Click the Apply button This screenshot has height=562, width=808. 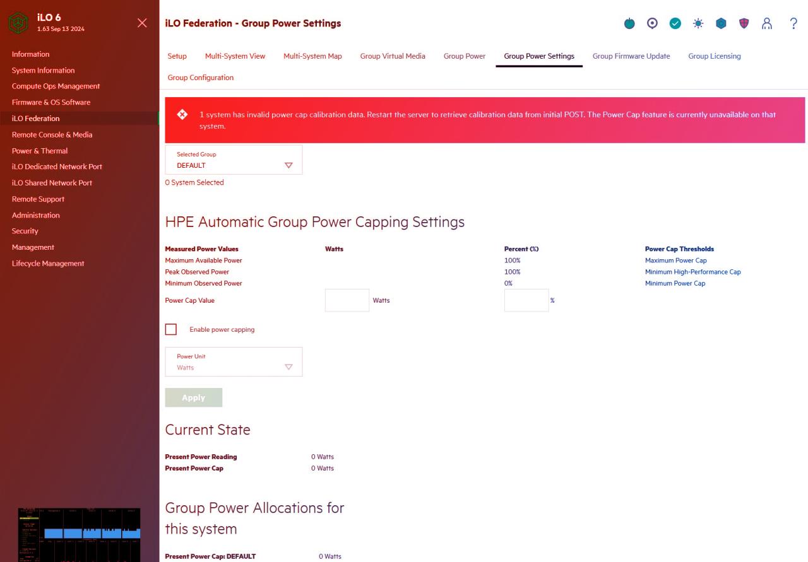coord(194,397)
